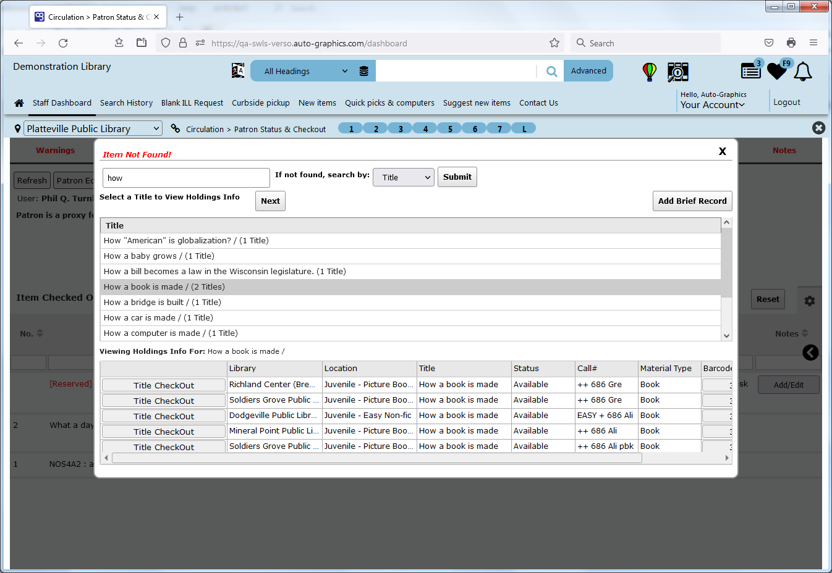Open the translate language icon
Viewport: 832px width, 573px height.
(238, 71)
